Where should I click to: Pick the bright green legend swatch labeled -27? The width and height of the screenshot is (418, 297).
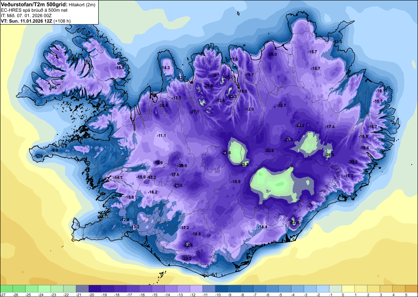(x=6, y=289)
